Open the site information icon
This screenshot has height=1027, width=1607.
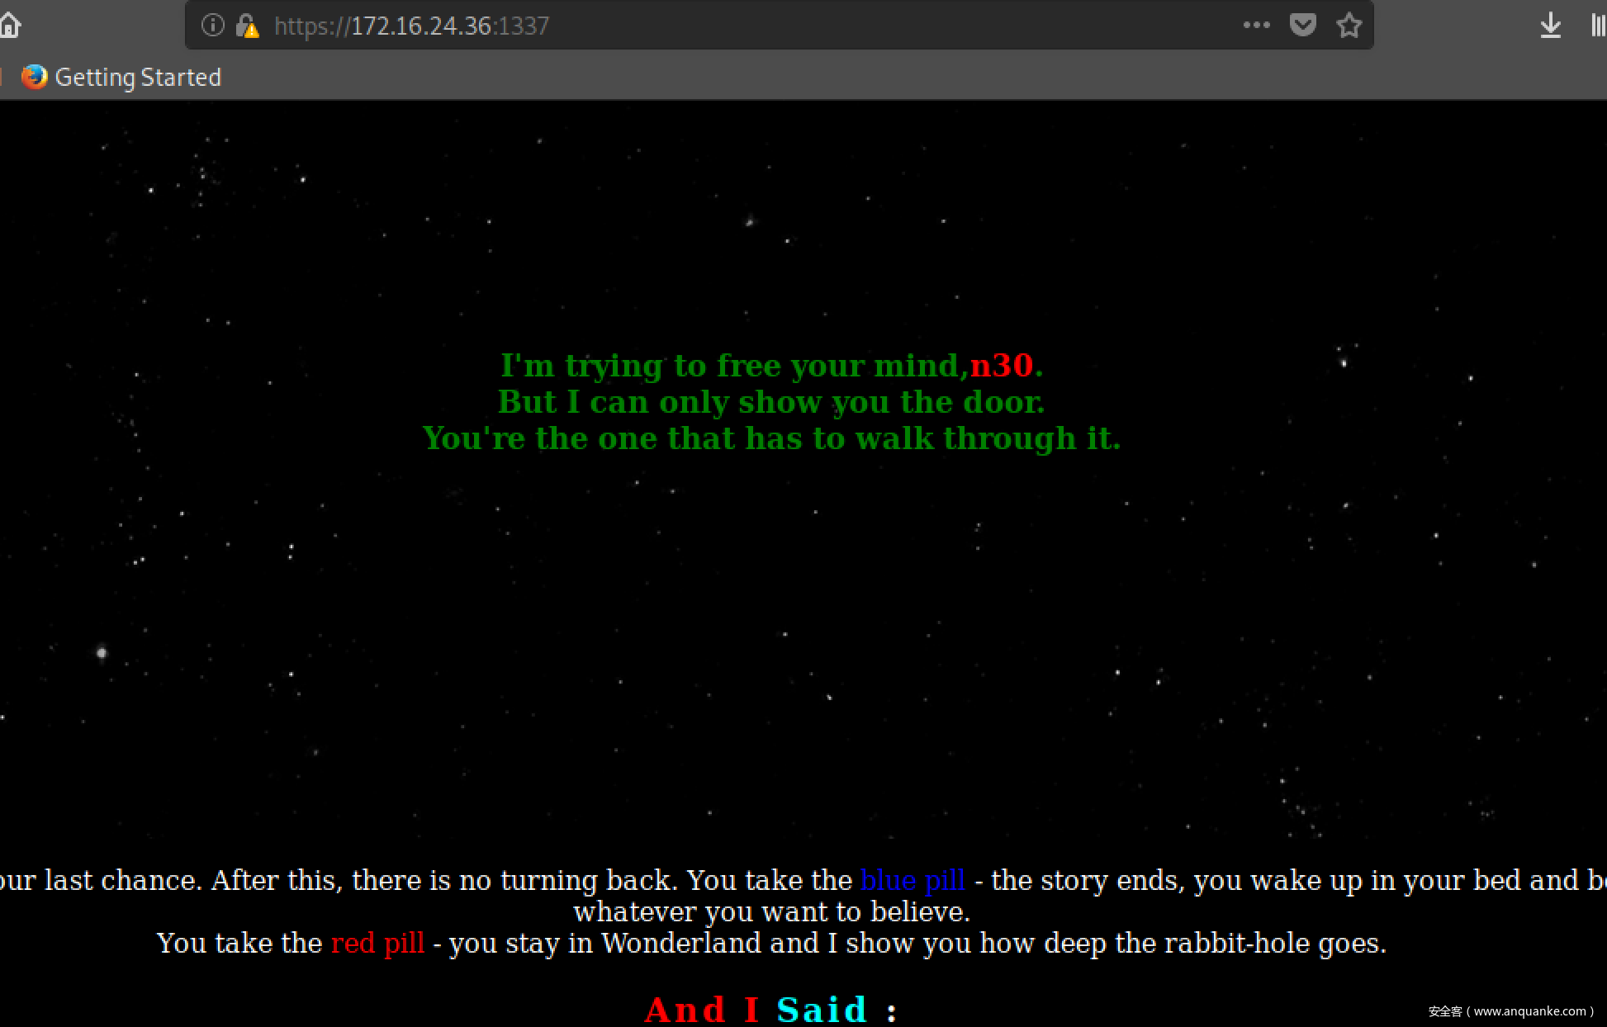pos(213,26)
